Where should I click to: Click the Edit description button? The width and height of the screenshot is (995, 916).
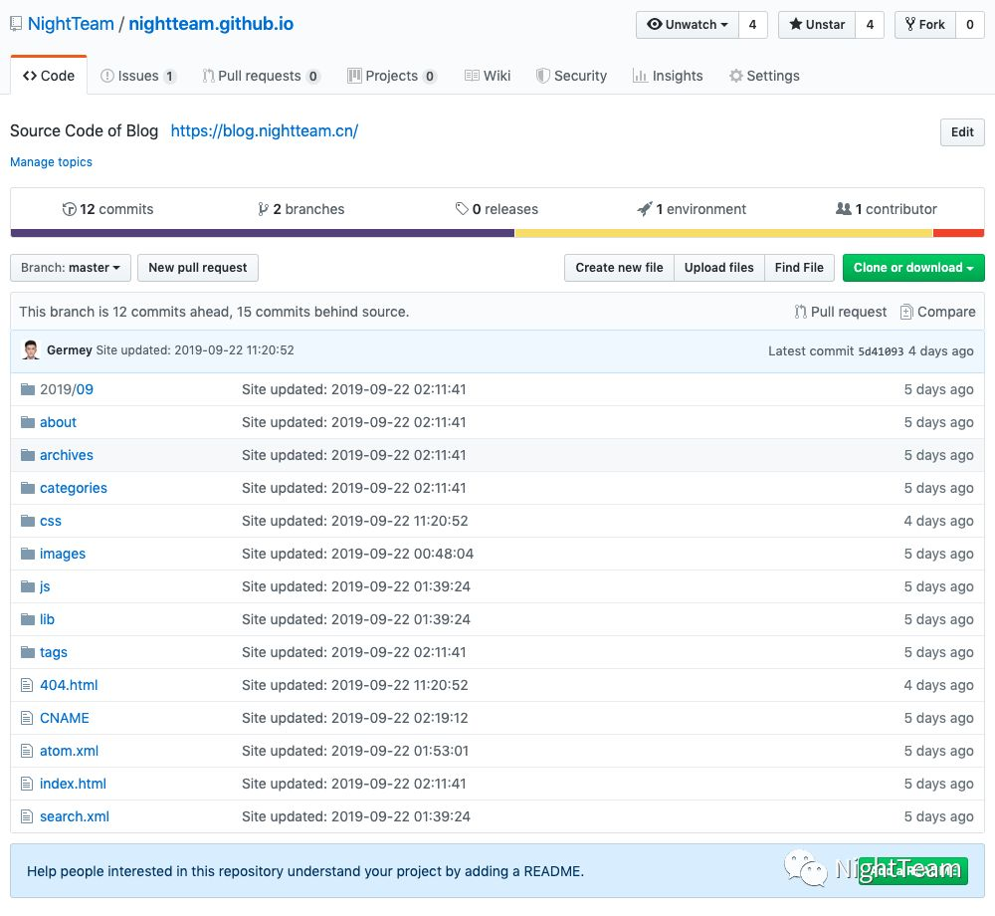(x=962, y=132)
